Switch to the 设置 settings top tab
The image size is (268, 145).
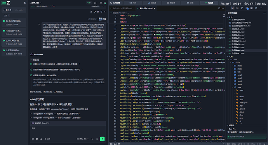coord(190,3)
